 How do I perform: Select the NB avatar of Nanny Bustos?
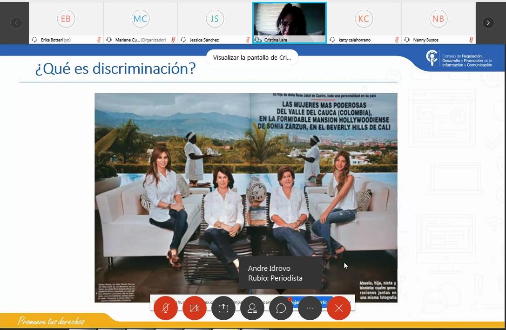tap(438, 19)
